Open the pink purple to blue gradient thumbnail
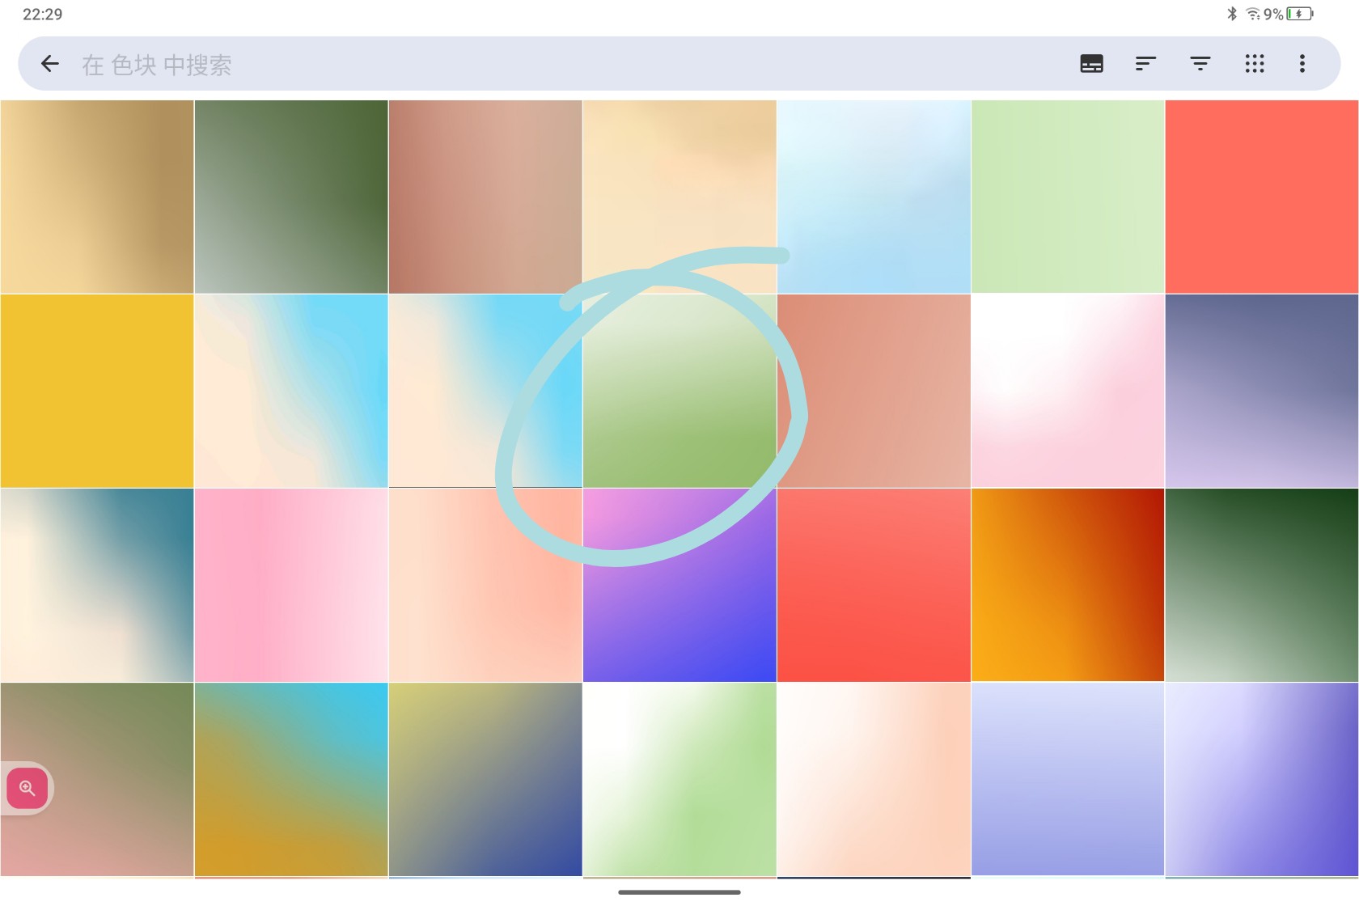 (679, 585)
